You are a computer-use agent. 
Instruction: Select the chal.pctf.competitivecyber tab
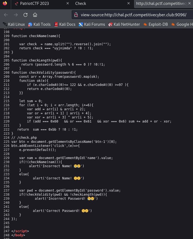click(x=161, y=4)
